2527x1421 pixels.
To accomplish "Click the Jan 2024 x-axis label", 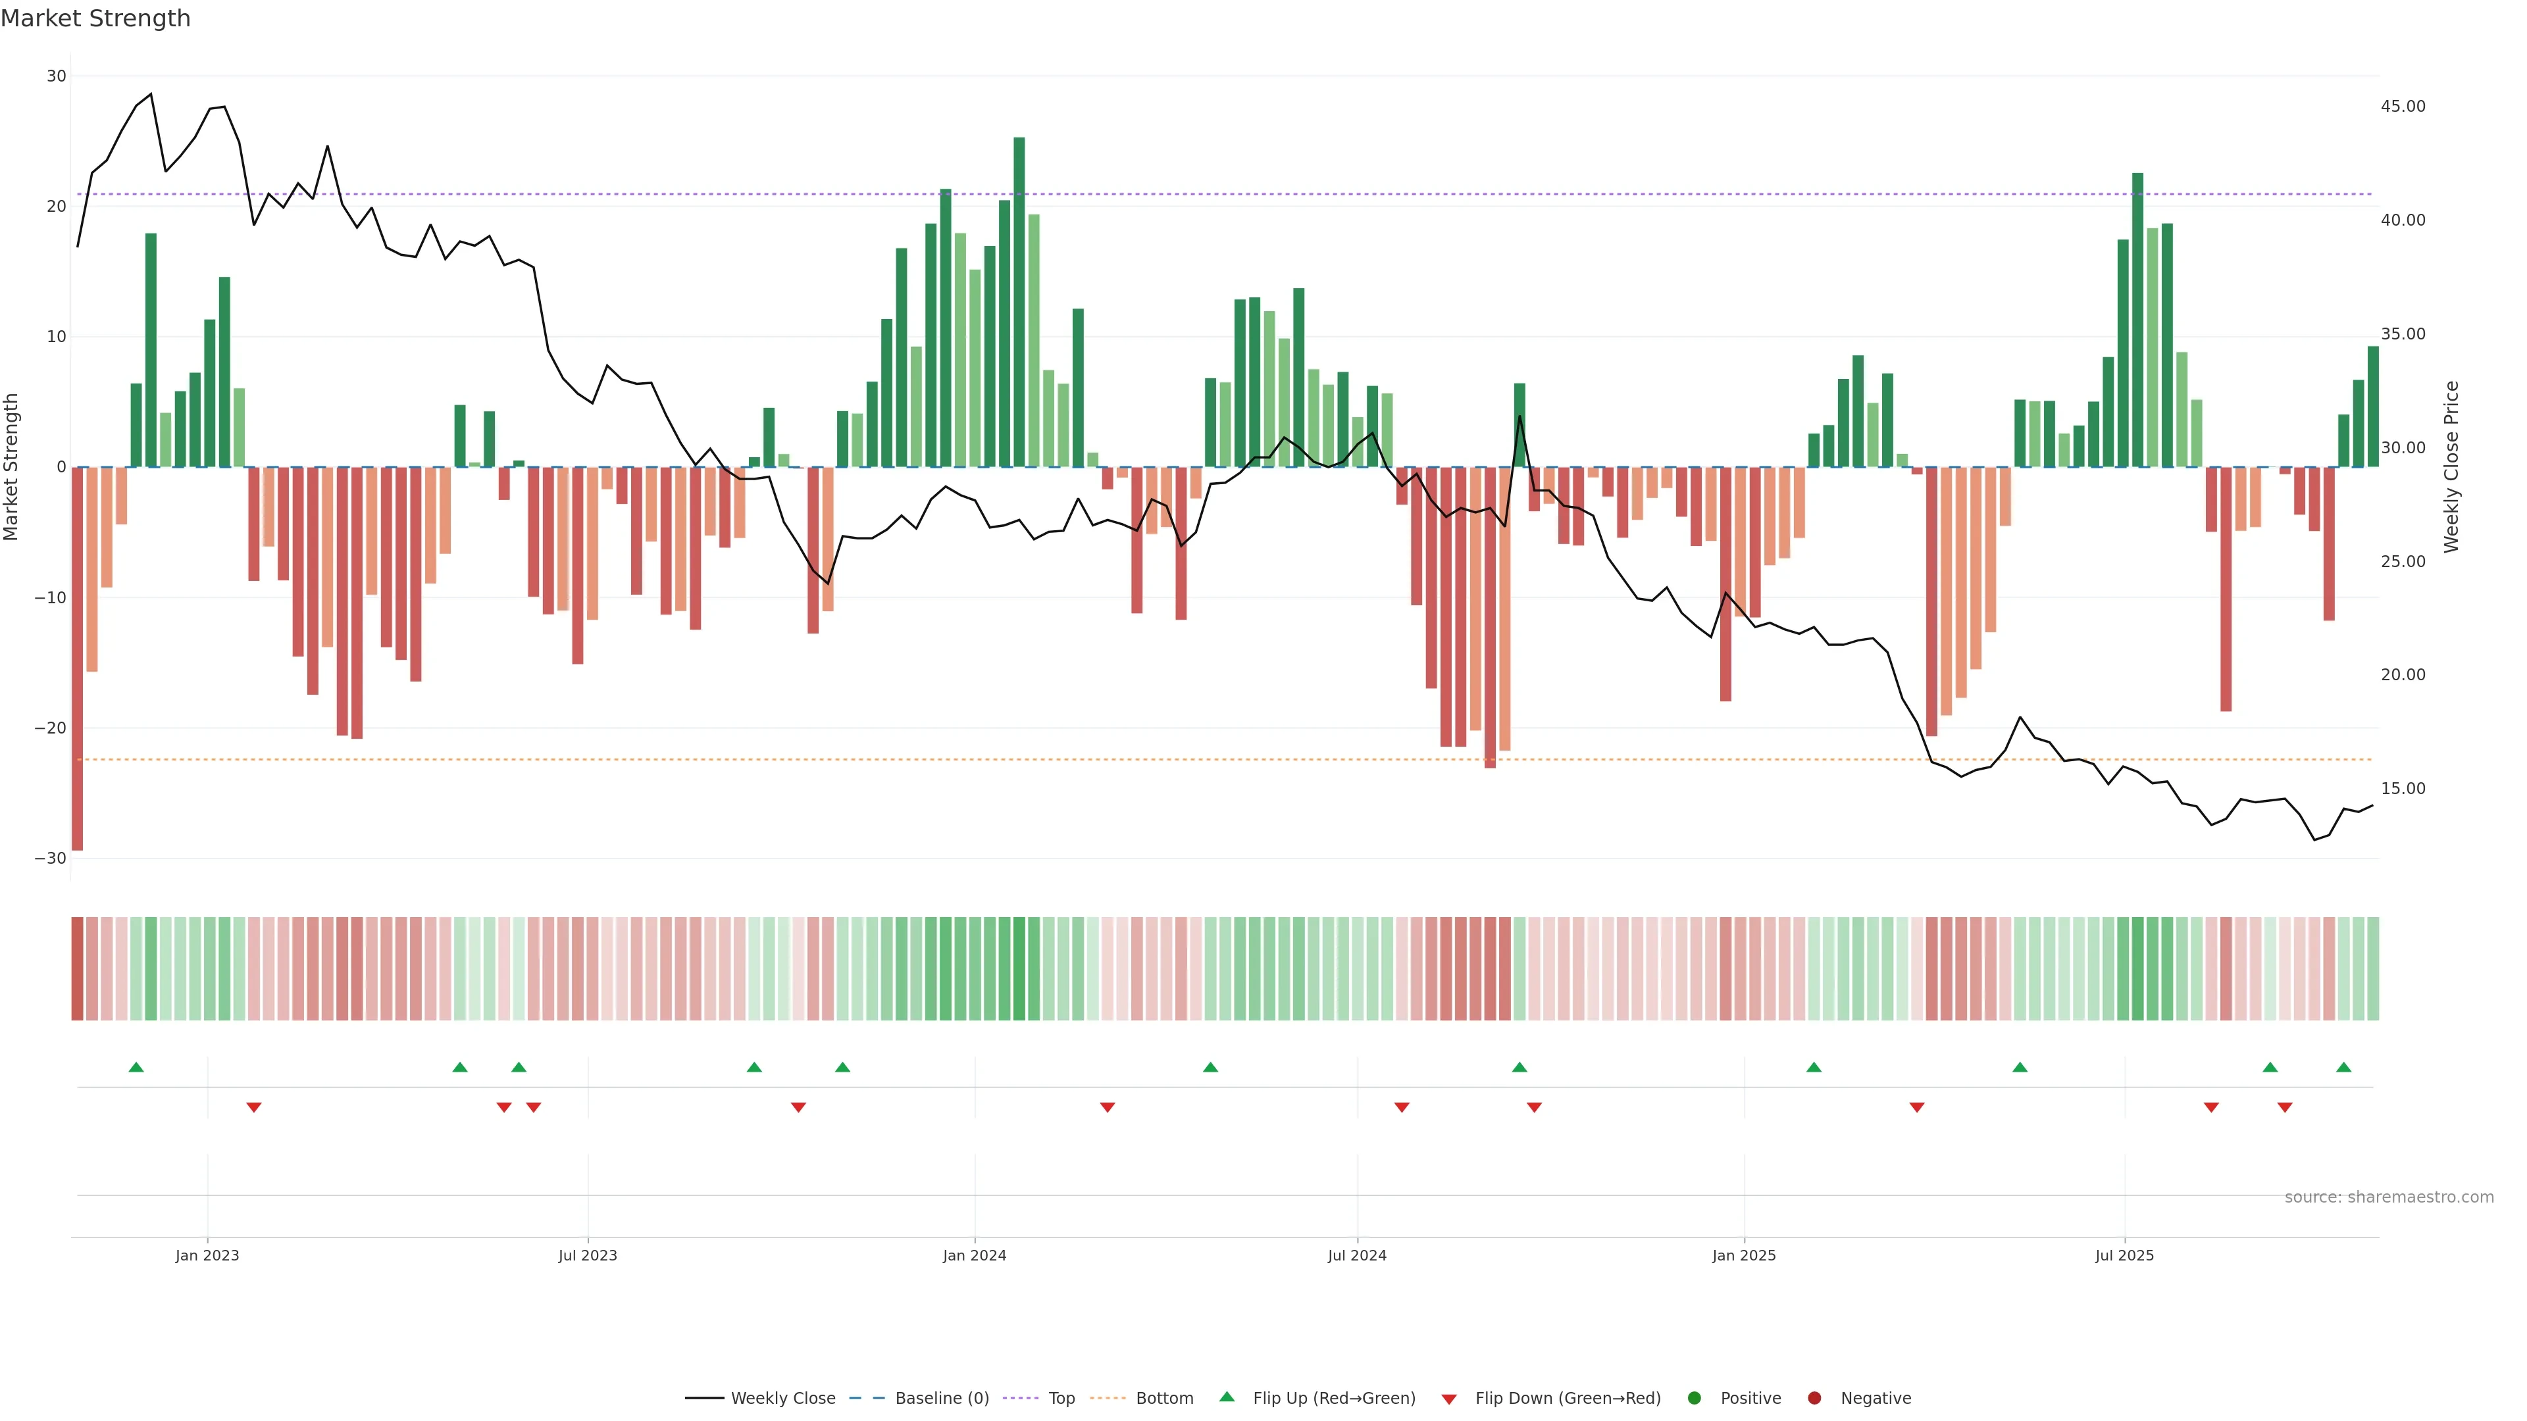I will [x=974, y=1255].
